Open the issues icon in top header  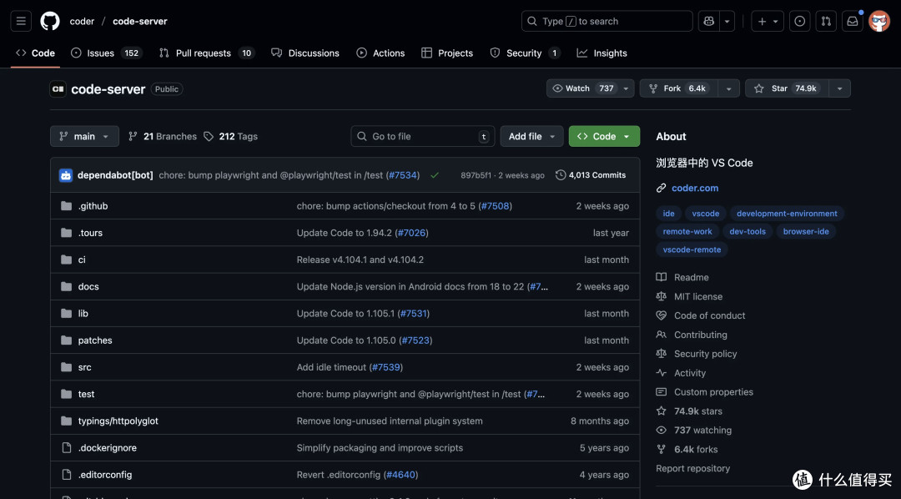tap(799, 21)
